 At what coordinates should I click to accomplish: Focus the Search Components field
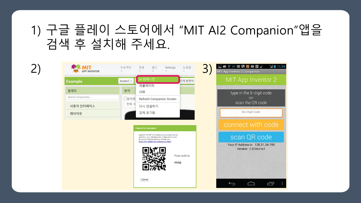pyautogui.click(x=92, y=97)
